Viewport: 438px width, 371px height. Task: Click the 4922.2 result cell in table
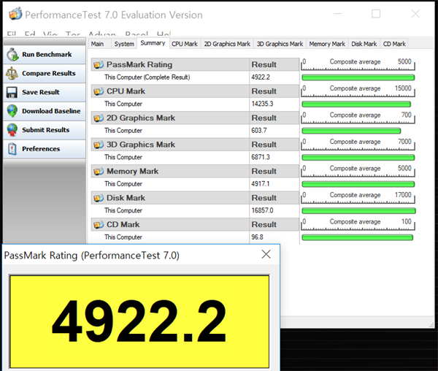261,77
